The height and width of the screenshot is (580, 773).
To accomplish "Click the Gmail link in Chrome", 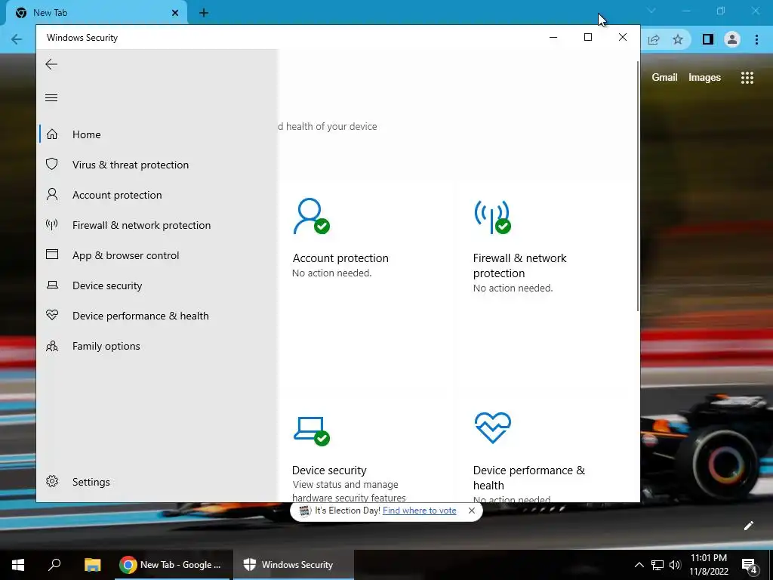I will click(x=664, y=78).
